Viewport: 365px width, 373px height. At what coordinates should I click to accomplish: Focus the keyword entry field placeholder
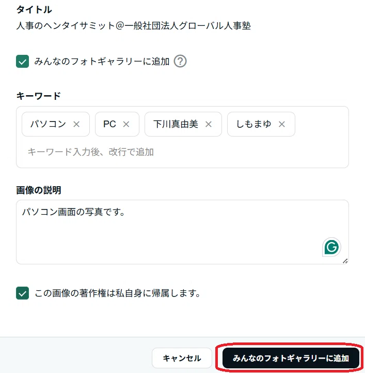[x=91, y=152]
